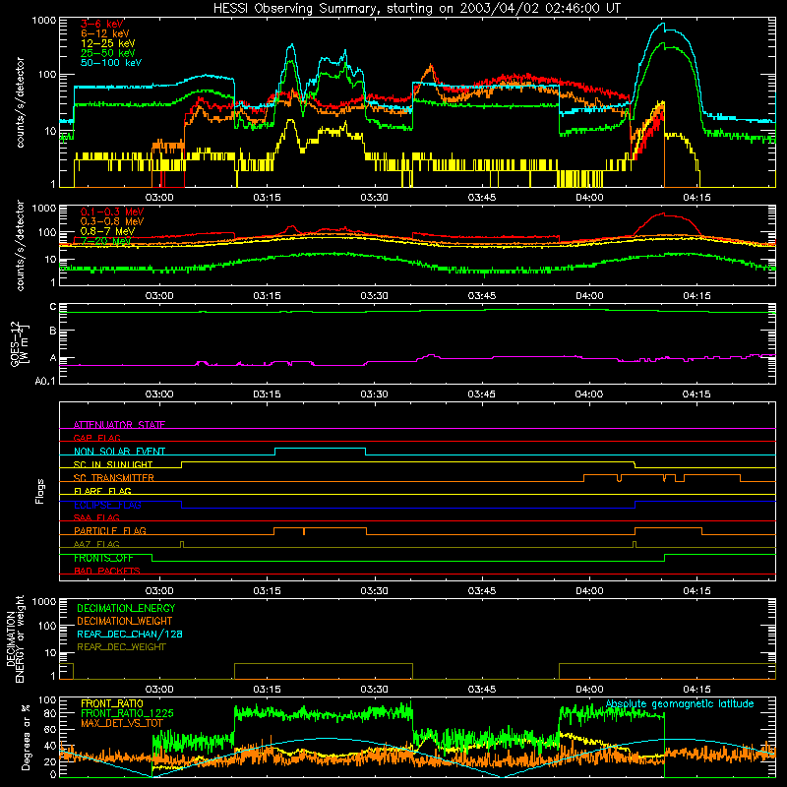Click the 04:00 tick label below Flags panel
The height and width of the screenshot is (787, 787).
click(x=589, y=591)
